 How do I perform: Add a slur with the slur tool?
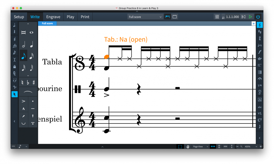point(28,92)
